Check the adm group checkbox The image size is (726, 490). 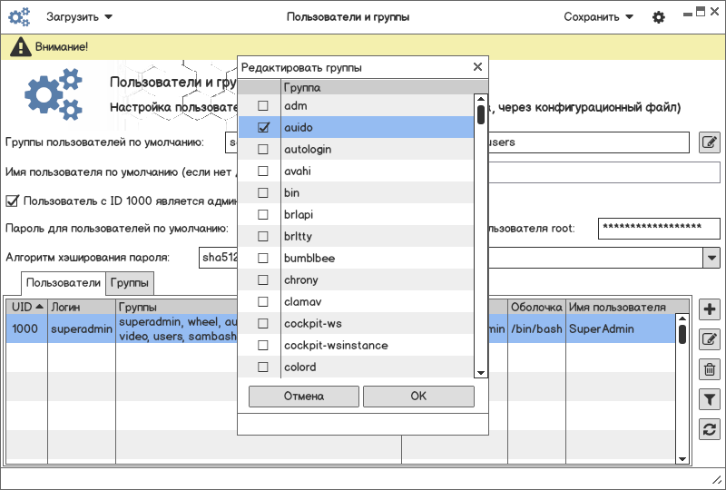click(263, 106)
